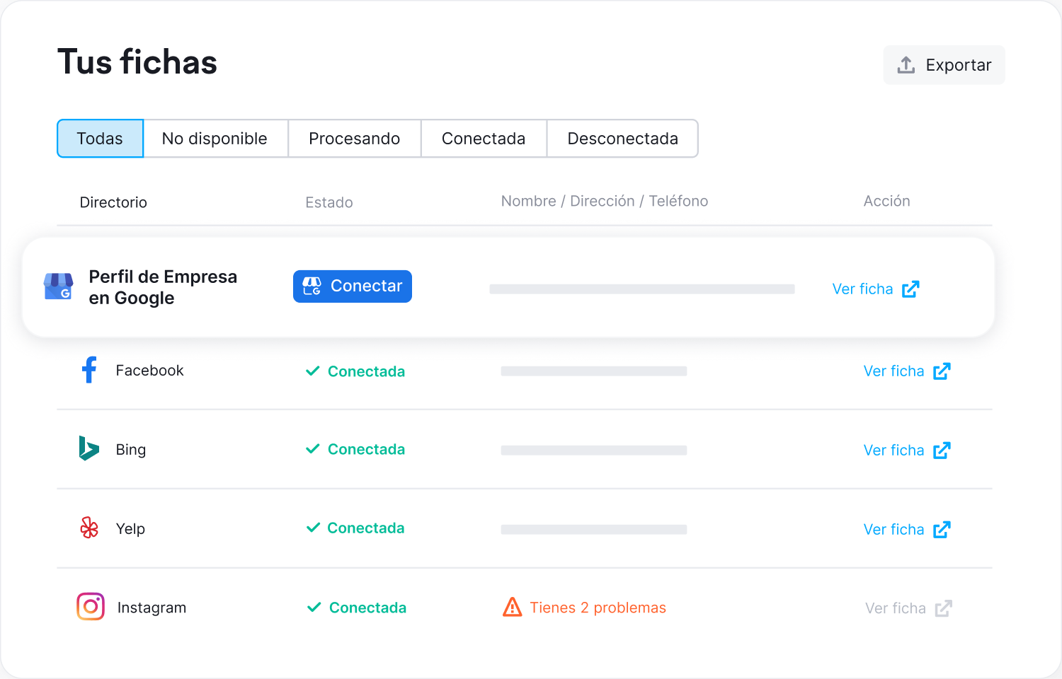Click external link icon in Bing row
The image size is (1062, 679).
[942, 451]
